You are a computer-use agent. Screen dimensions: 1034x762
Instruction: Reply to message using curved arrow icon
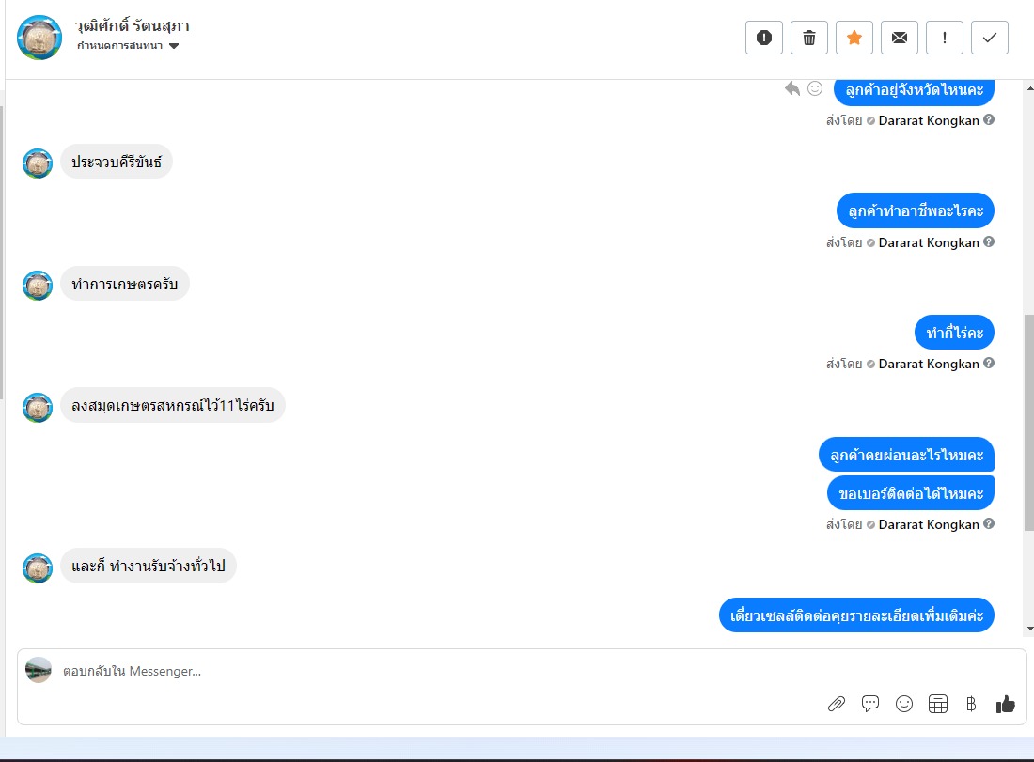point(792,88)
